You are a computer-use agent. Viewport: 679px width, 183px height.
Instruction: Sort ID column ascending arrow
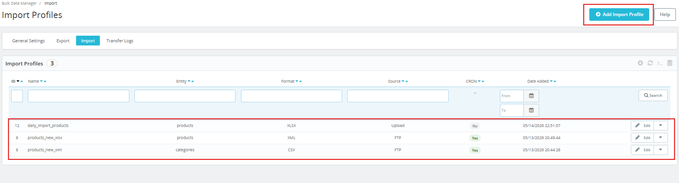22,82
